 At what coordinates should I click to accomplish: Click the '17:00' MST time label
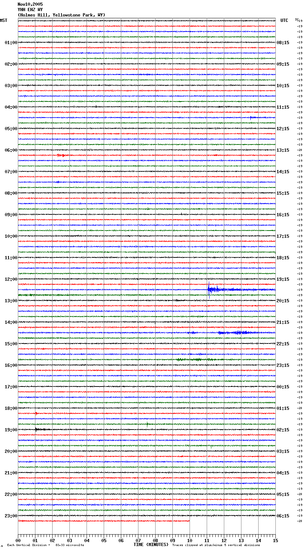click(11, 387)
